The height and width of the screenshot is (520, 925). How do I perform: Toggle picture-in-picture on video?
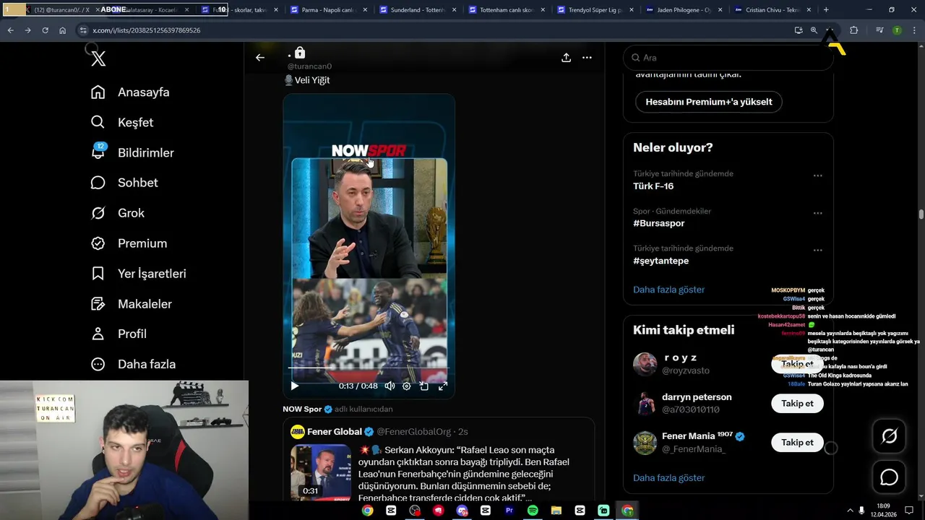(x=424, y=386)
